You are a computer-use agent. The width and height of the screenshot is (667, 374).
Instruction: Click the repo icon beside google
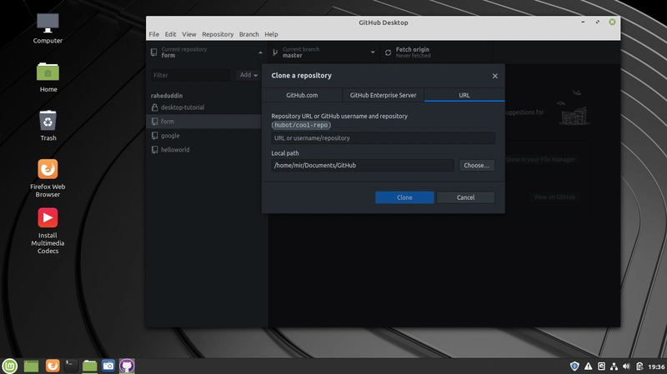pos(154,136)
